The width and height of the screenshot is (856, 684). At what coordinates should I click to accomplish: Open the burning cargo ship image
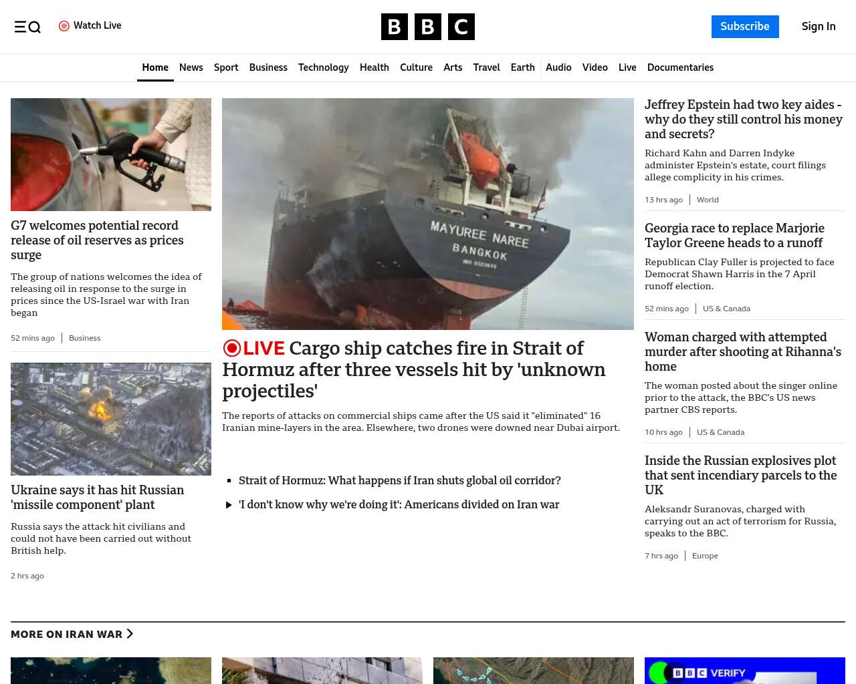[428, 214]
